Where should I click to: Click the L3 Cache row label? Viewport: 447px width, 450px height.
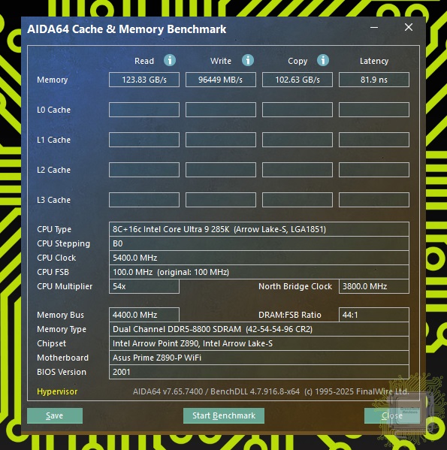tap(53, 200)
